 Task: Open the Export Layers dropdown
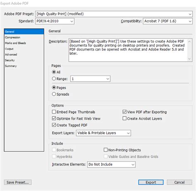(x=103, y=133)
